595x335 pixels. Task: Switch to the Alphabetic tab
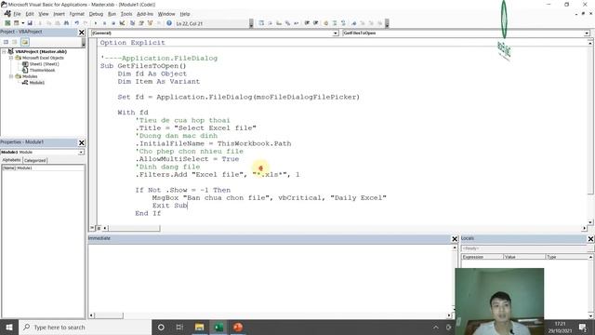coord(11,160)
